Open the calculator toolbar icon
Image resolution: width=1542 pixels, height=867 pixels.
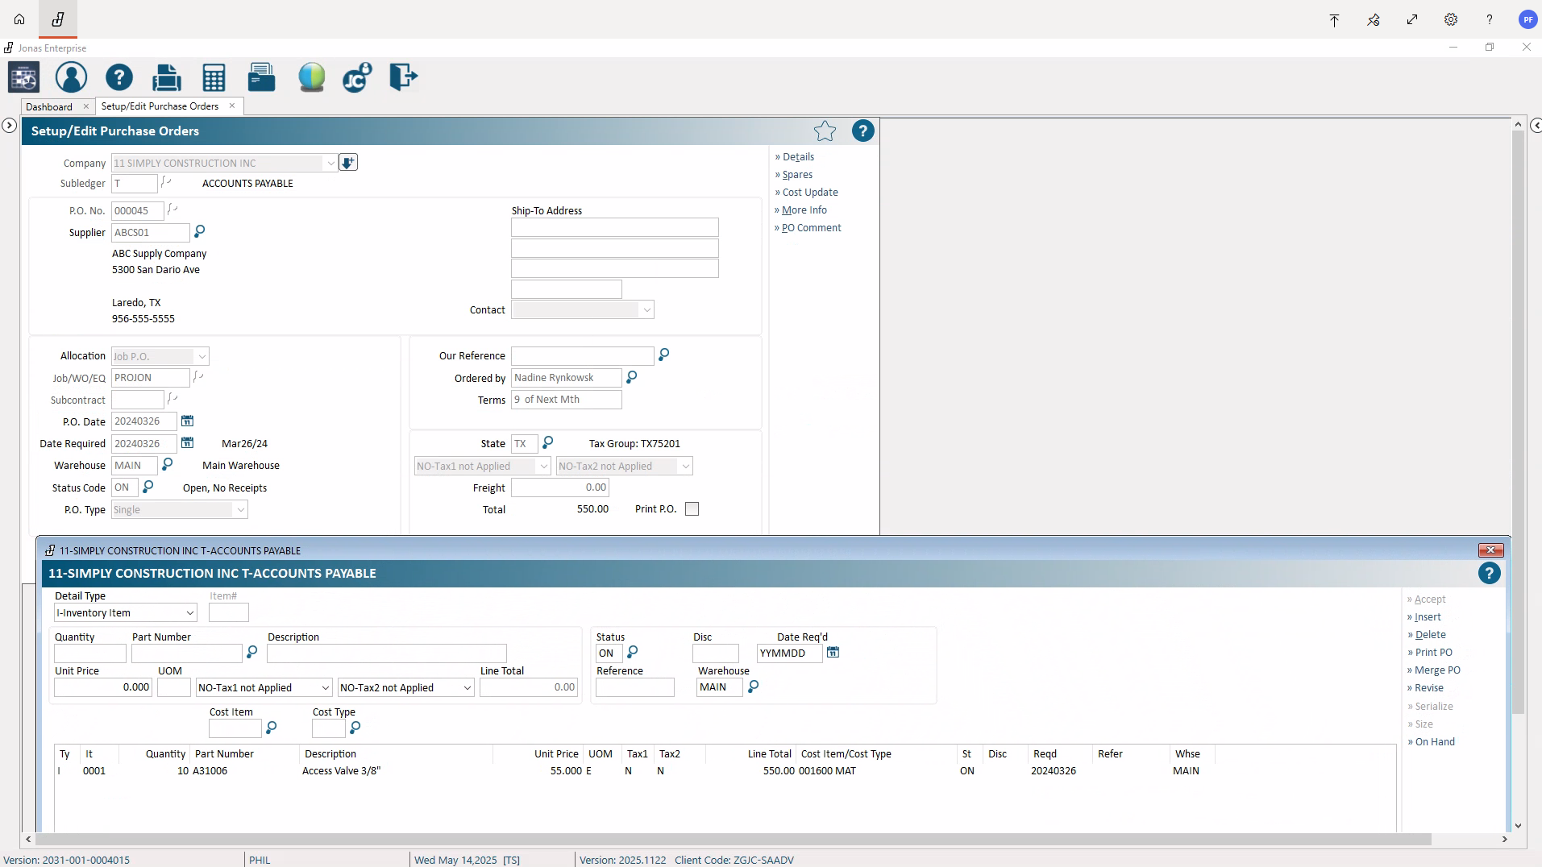tap(214, 77)
